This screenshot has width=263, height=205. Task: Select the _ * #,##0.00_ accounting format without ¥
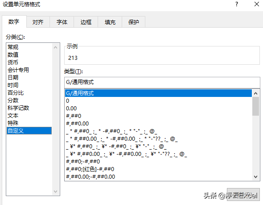click(158, 139)
